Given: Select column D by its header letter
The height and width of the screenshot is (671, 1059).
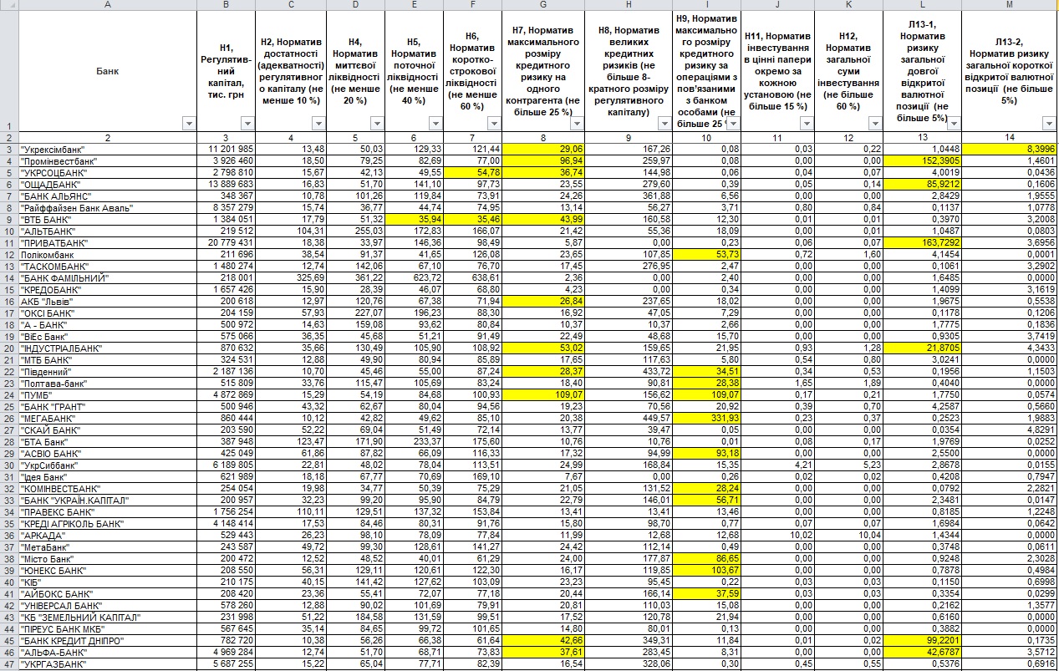Looking at the screenshot, I should (355, 5).
